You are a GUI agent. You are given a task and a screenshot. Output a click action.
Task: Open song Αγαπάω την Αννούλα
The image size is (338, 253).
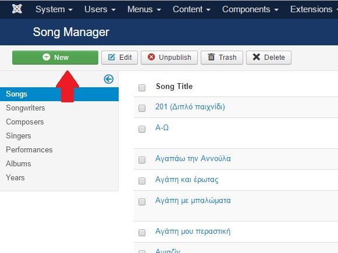tap(193, 159)
